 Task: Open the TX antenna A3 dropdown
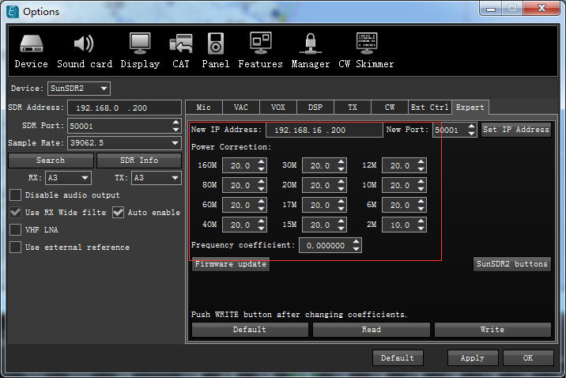156,178
